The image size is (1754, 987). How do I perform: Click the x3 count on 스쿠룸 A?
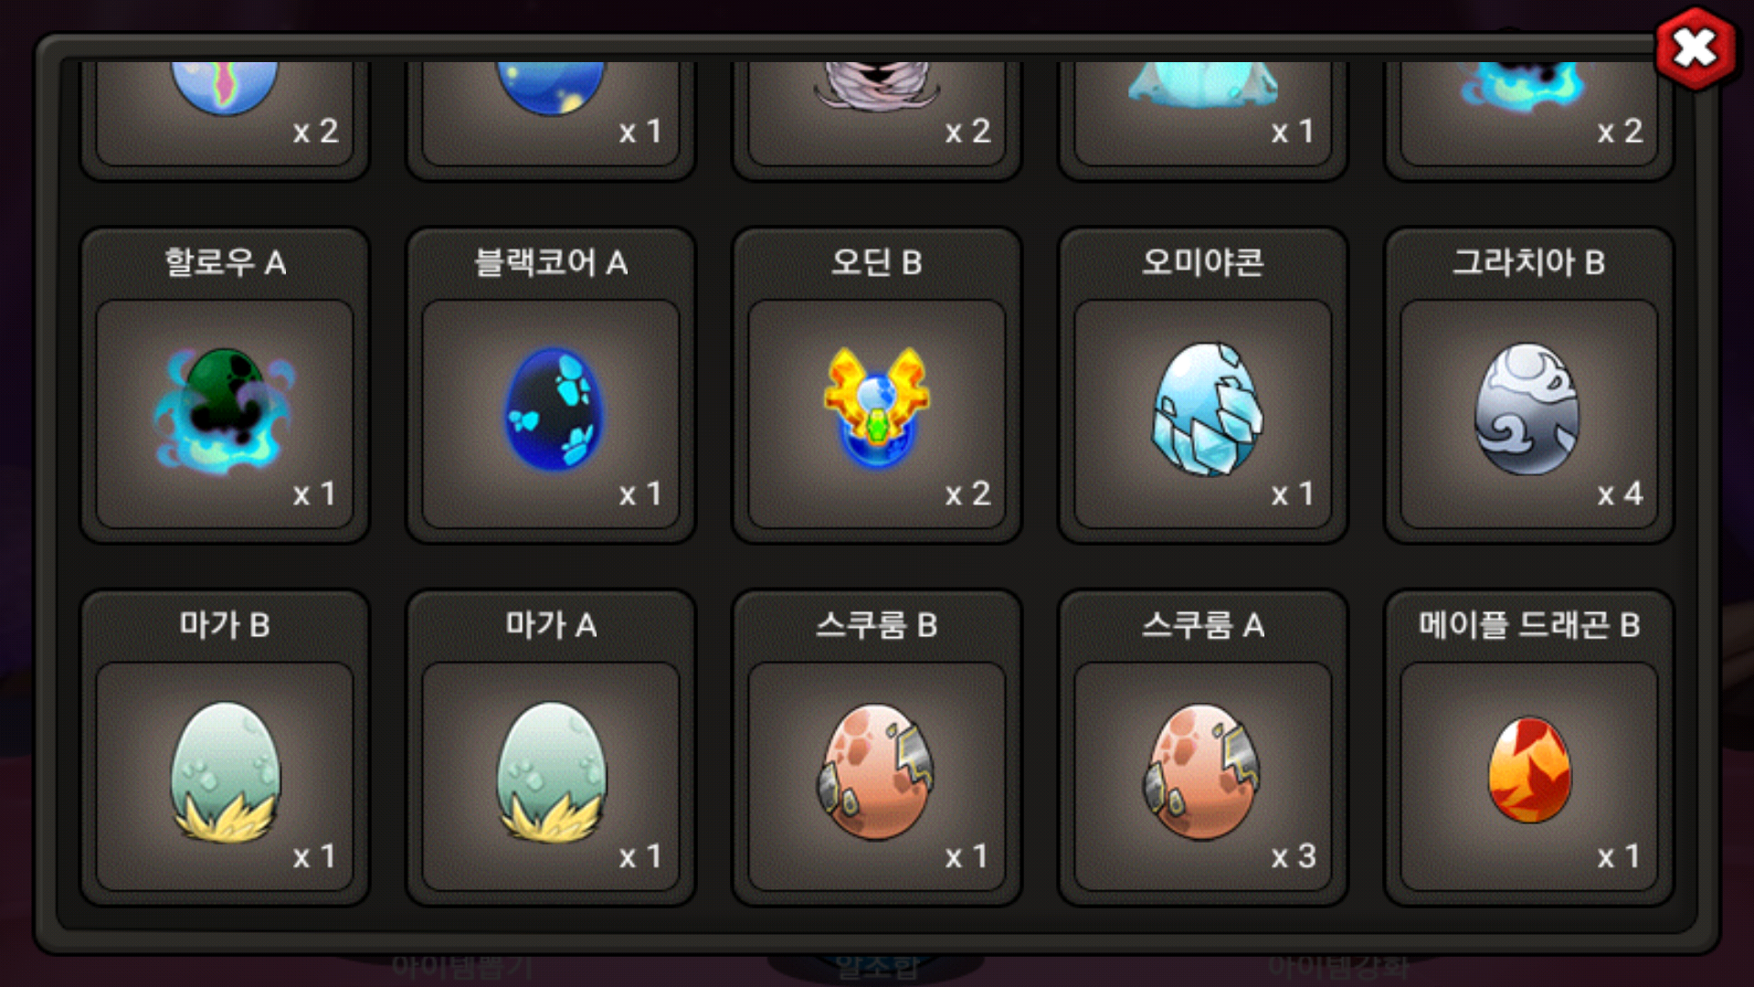coord(1294,856)
